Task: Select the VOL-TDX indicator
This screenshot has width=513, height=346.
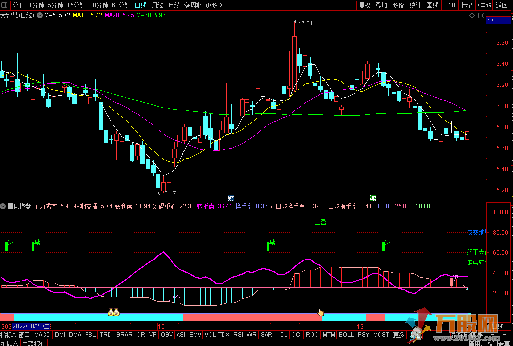Action: 217,335
